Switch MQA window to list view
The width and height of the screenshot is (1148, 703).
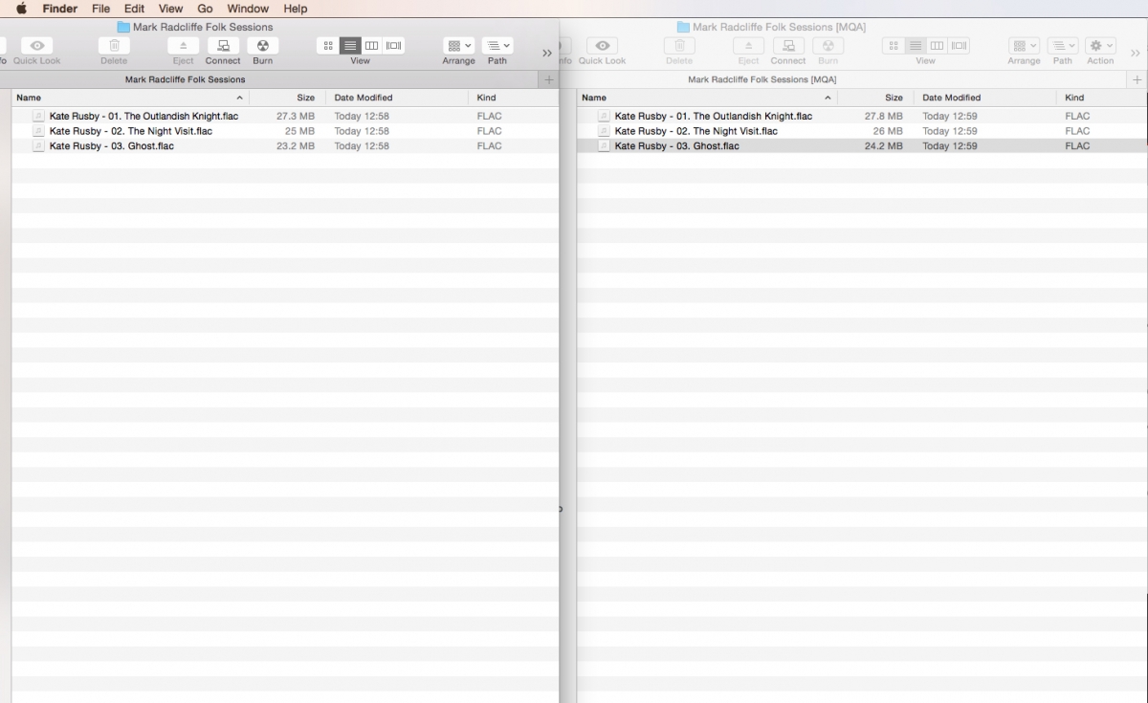(x=916, y=45)
